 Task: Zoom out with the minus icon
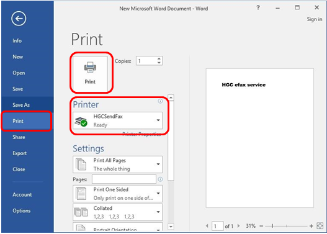[261, 226]
